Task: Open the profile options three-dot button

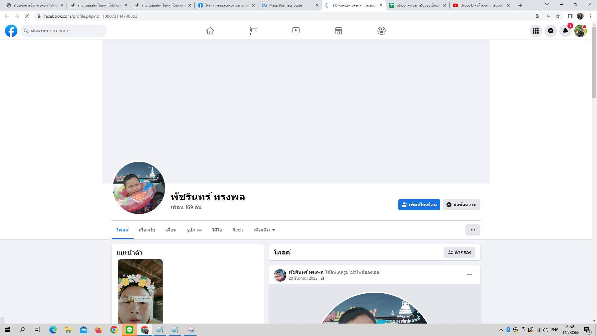Action: click(473, 230)
